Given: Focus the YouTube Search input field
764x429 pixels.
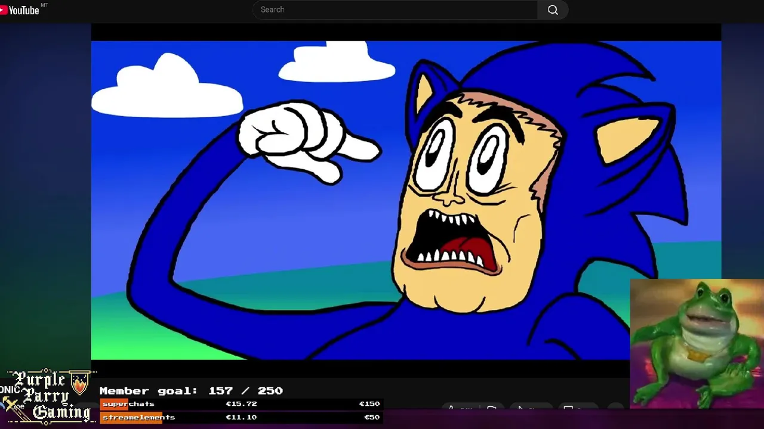Looking at the screenshot, I should click(x=395, y=10).
